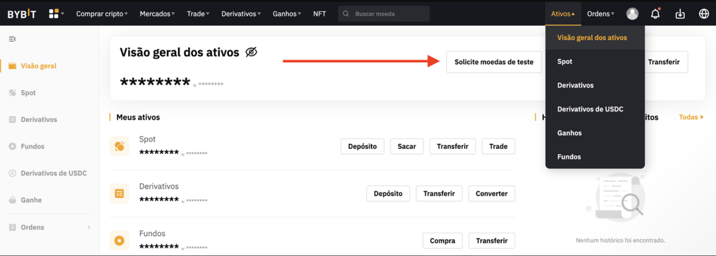
Task: Go to NFT in top navigation
Action: click(320, 14)
